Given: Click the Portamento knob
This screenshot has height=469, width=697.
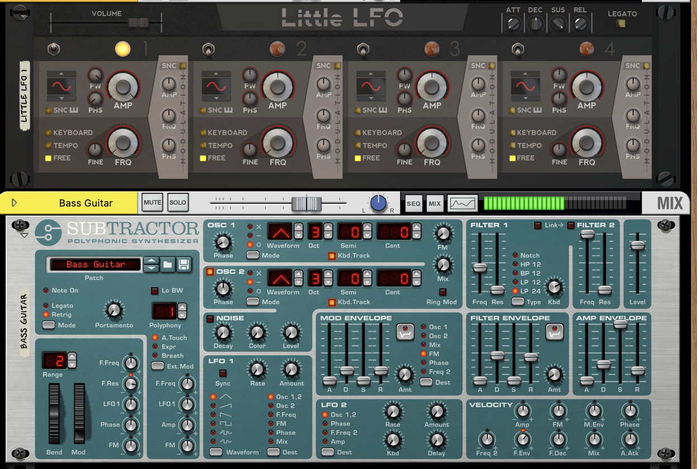Looking at the screenshot, I should pos(114,309).
